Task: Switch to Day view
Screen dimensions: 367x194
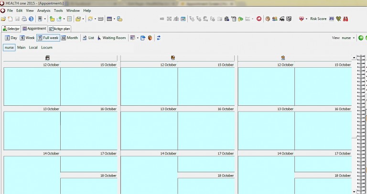Action: [x=11, y=38]
